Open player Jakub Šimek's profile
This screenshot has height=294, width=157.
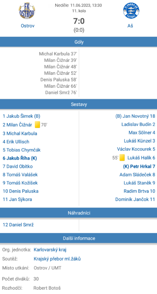(21, 116)
